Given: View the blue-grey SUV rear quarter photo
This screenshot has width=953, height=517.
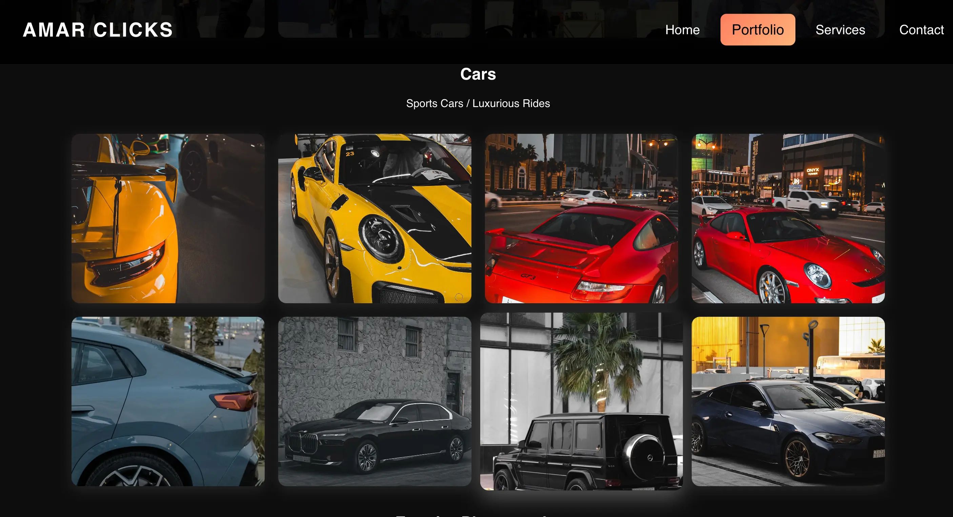Looking at the screenshot, I should [x=168, y=401].
